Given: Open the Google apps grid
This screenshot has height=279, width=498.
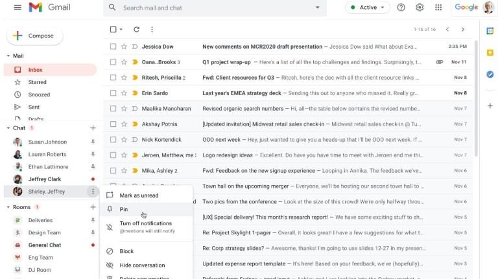Looking at the screenshot, I should 438,7.
